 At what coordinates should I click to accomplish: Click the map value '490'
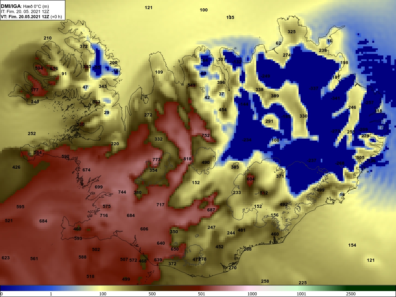pos(206,162)
